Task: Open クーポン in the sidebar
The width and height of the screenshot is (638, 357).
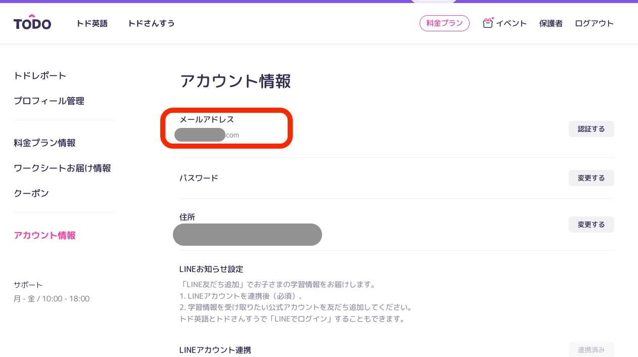Action: pyautogui.click(x=31, y=194)
